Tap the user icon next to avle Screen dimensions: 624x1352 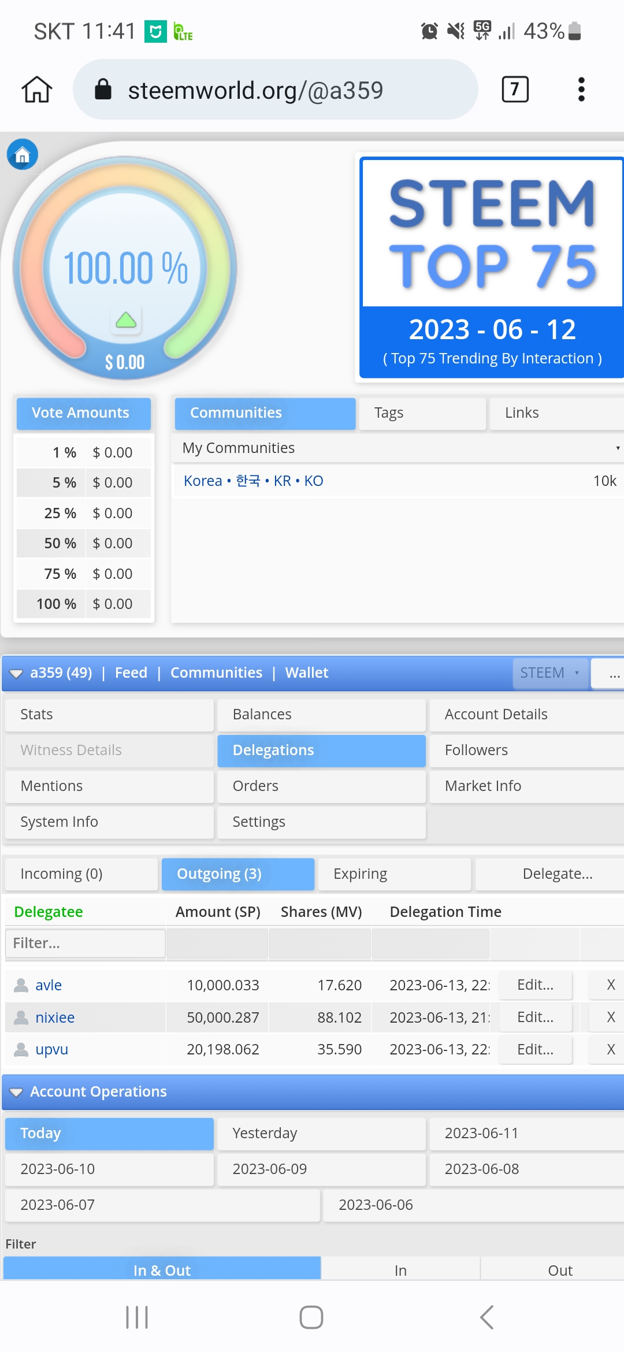pos(21,985)
